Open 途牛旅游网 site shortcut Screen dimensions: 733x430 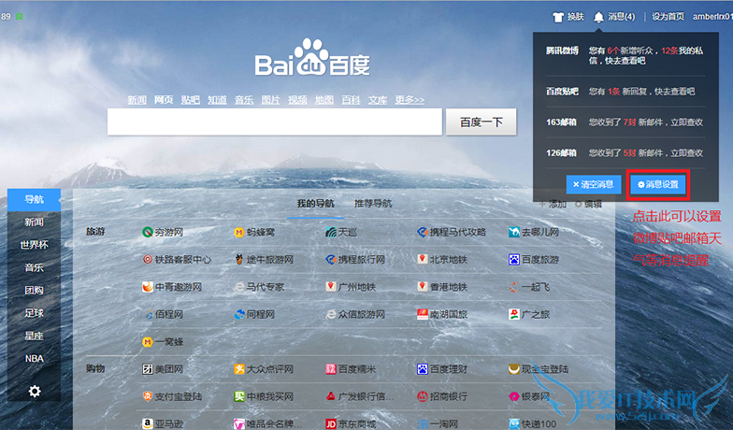pyautogui.click(x=264, y=260)
